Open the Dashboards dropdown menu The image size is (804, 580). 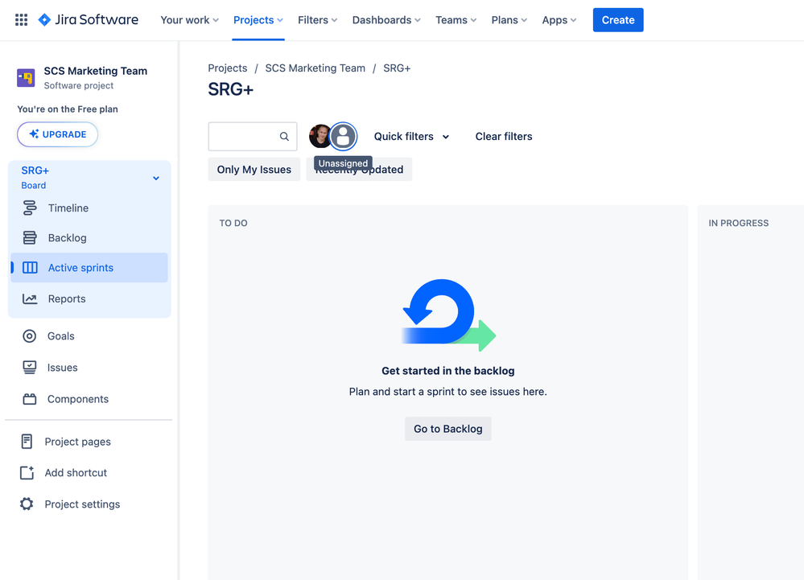coord(386,20)
